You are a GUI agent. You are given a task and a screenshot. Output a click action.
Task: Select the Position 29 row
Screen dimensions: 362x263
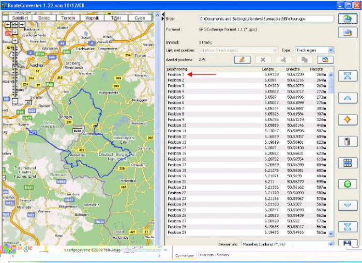pos(247,233)
